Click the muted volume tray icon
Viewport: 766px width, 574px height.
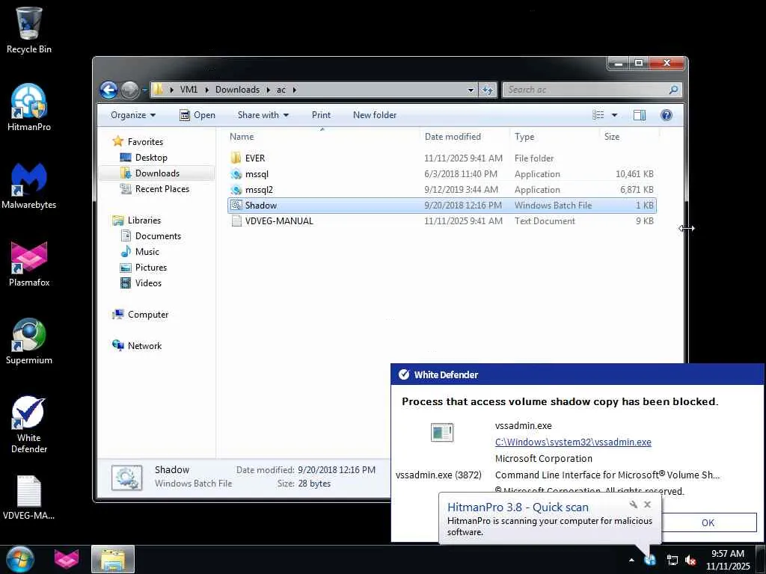(690, 561)
